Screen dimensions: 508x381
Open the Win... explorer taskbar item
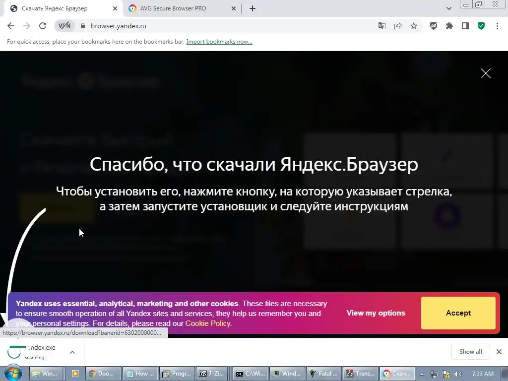pyautogui.click(x=45, y=374)
